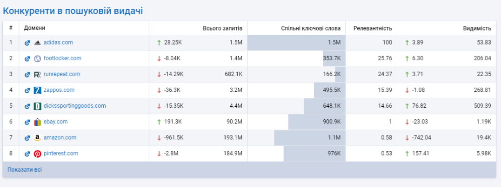
Task: Click the dickssportinggoods green favicon
Action: (x=37, y=106)
